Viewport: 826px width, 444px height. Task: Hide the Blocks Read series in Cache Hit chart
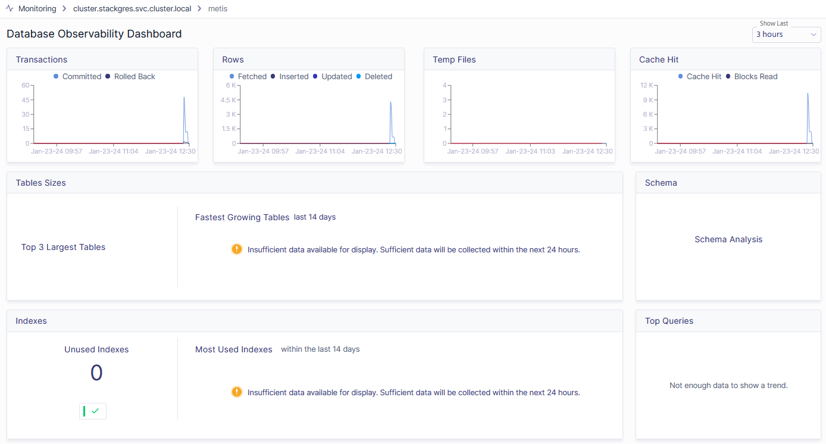coord(753,76)
